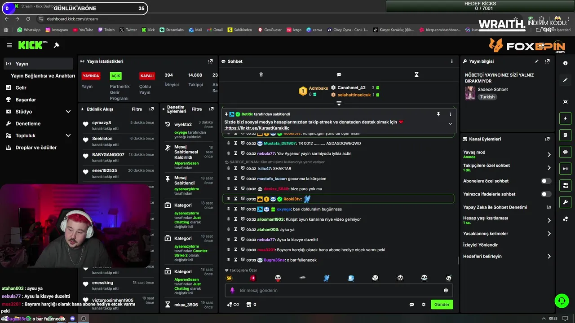This screenshot has height=323, width=575.
Task: Open the Twitch bookmark
Action: coord(106,30)
